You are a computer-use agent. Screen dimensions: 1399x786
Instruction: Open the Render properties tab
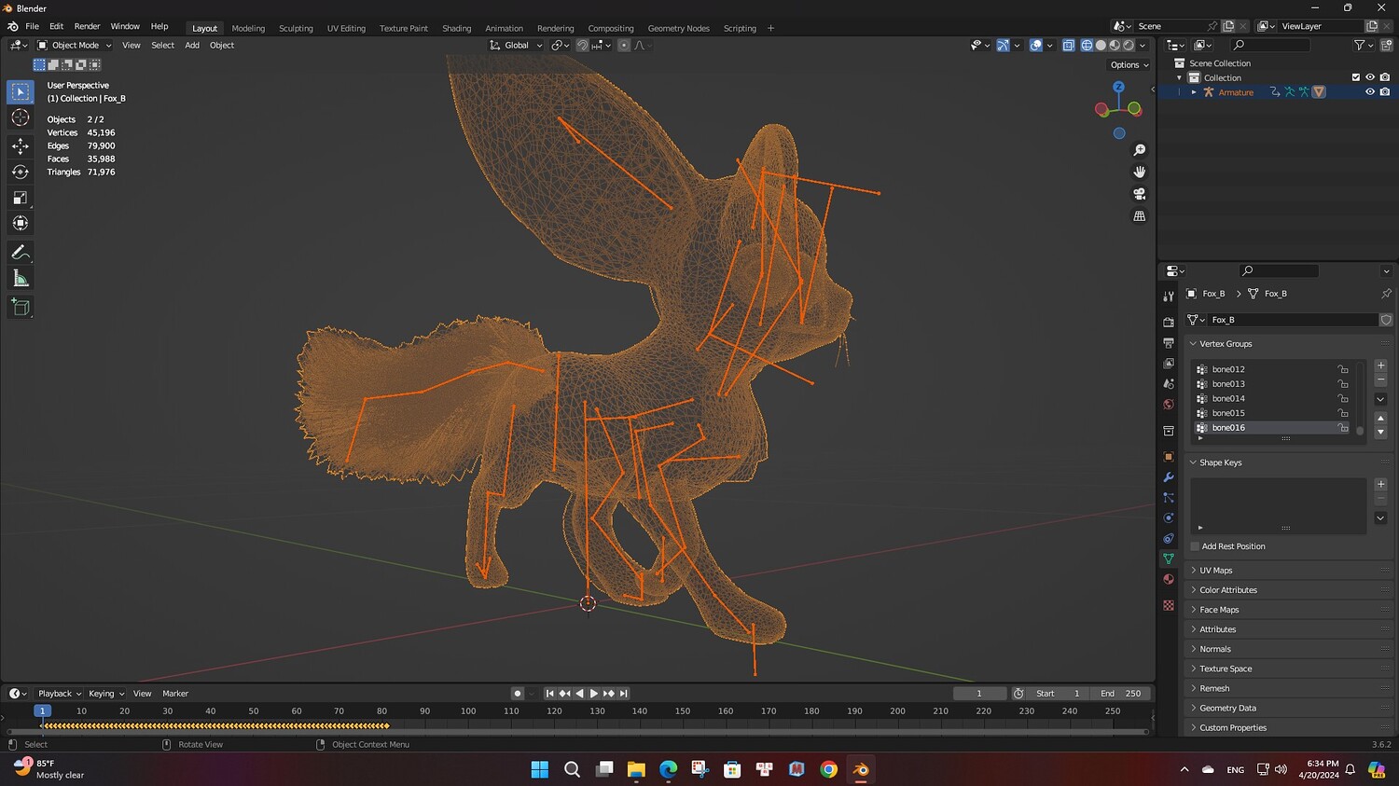click(x=1169, y=322)
